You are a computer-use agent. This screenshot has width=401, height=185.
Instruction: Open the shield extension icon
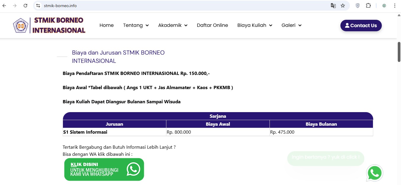click(358, 6)
